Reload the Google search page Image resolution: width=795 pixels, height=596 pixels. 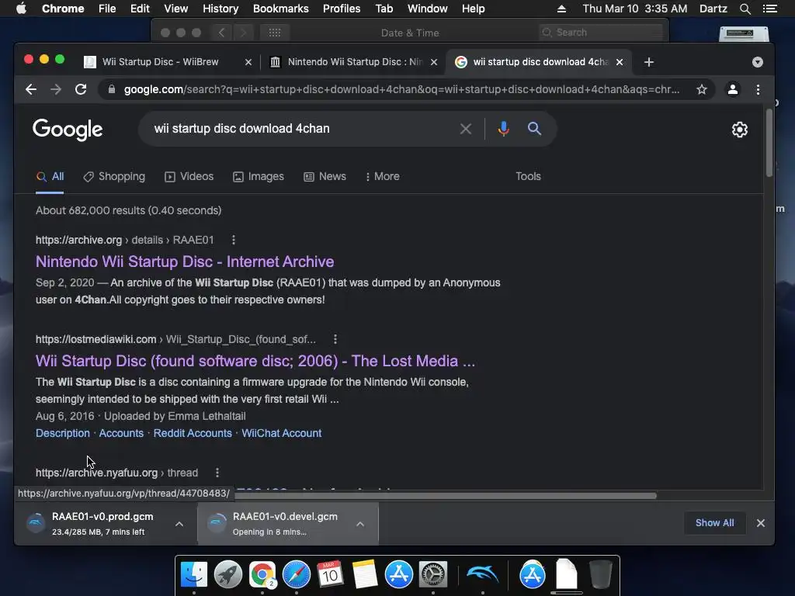pyautogui.click(x=81, y=90)
